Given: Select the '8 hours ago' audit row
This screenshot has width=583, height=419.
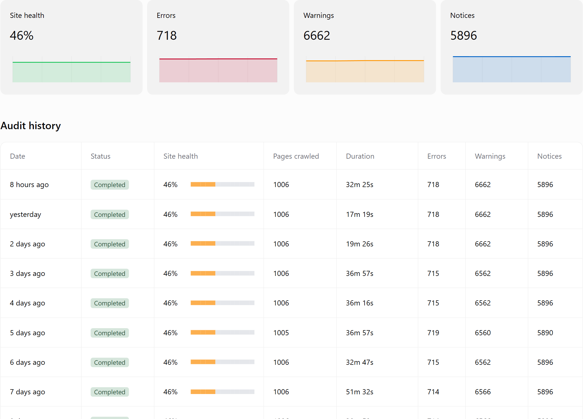Looking at the screenshot, I should (291, 185).
